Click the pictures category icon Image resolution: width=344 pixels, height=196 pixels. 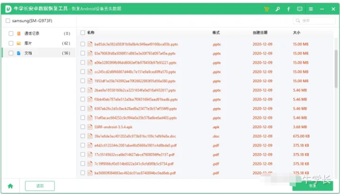[19, 43]
